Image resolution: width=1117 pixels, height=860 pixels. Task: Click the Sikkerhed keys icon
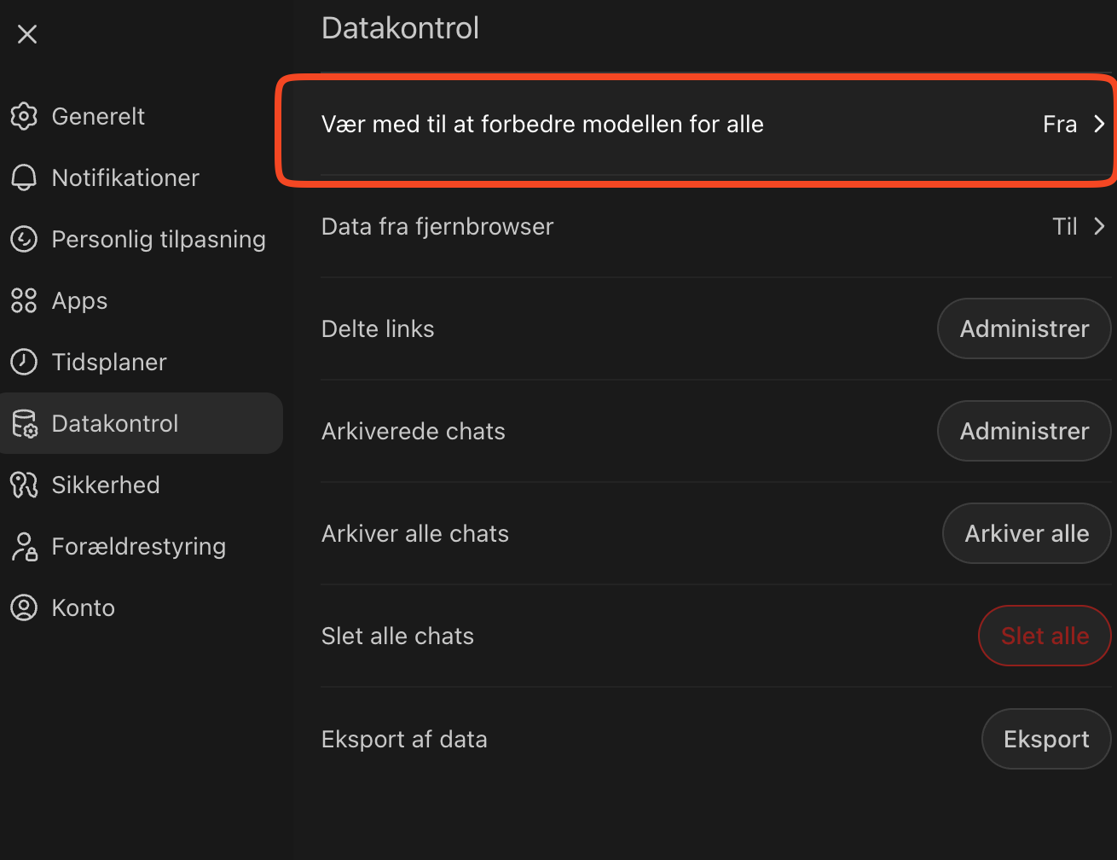tap(24, 485)
